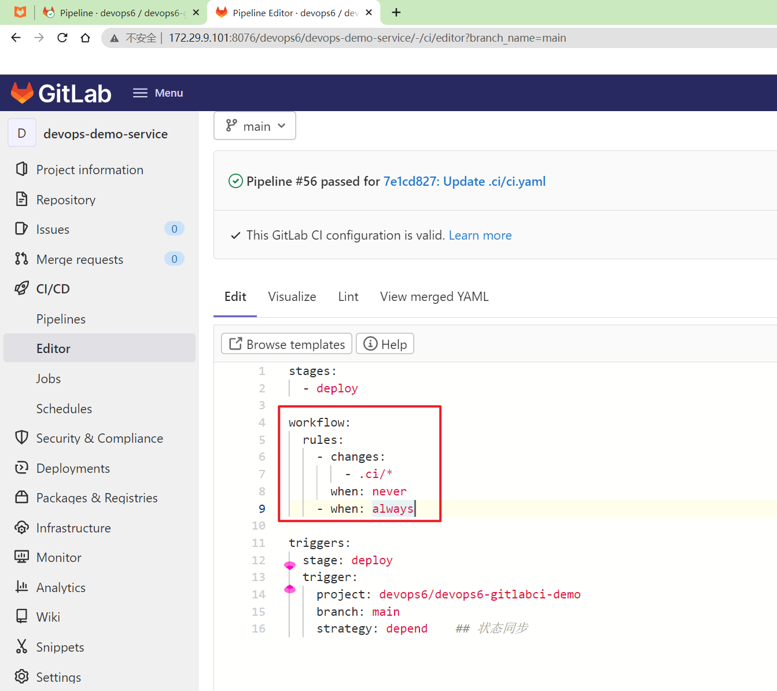Open the hamburger Menu in the navbar
Screen dimensions: 777x691
[x=158, y=93]
